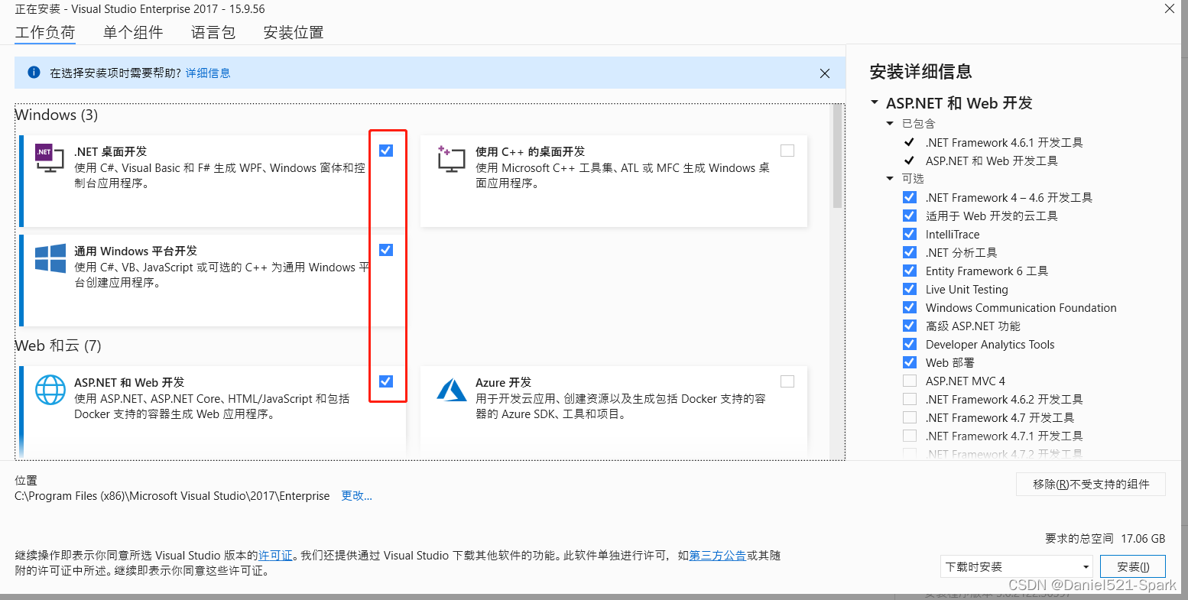Screen dimensions: 1188x600
Task: Close the installer window
Action: pos(1170,9)
